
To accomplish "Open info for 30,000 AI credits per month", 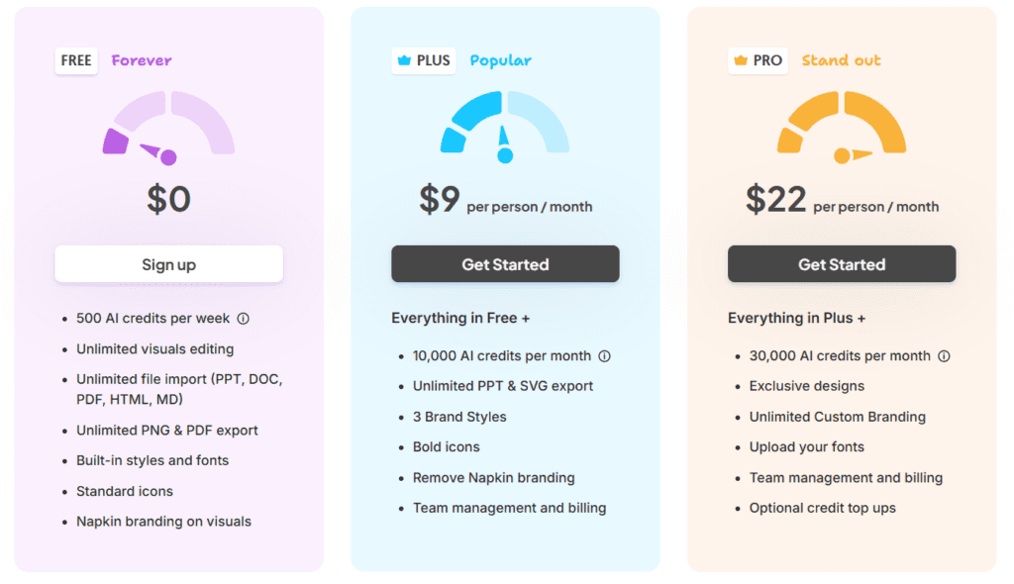I will point(941,355).
